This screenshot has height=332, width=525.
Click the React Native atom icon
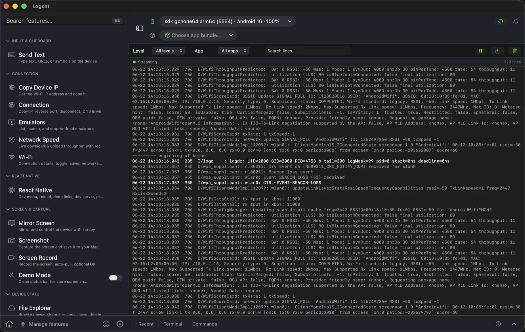(11, 190)
